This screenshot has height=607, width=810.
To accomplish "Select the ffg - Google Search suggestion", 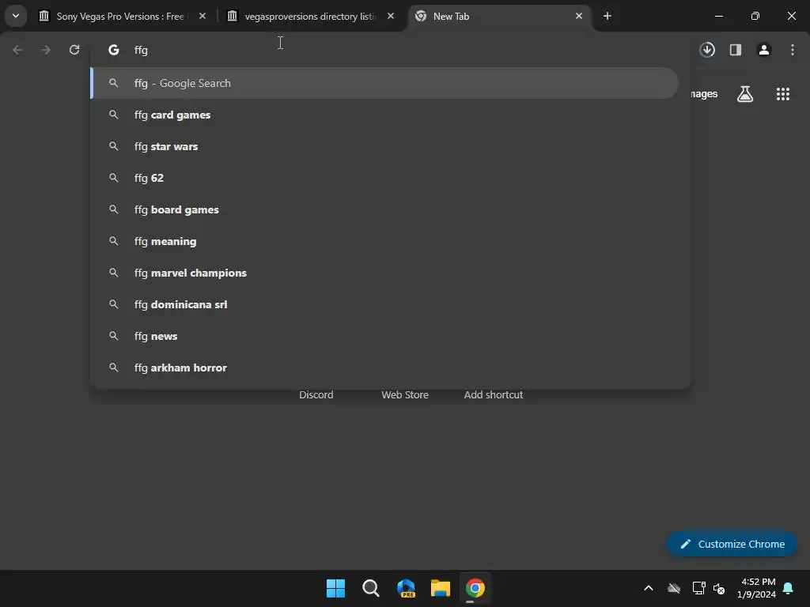I will point(385,83).
